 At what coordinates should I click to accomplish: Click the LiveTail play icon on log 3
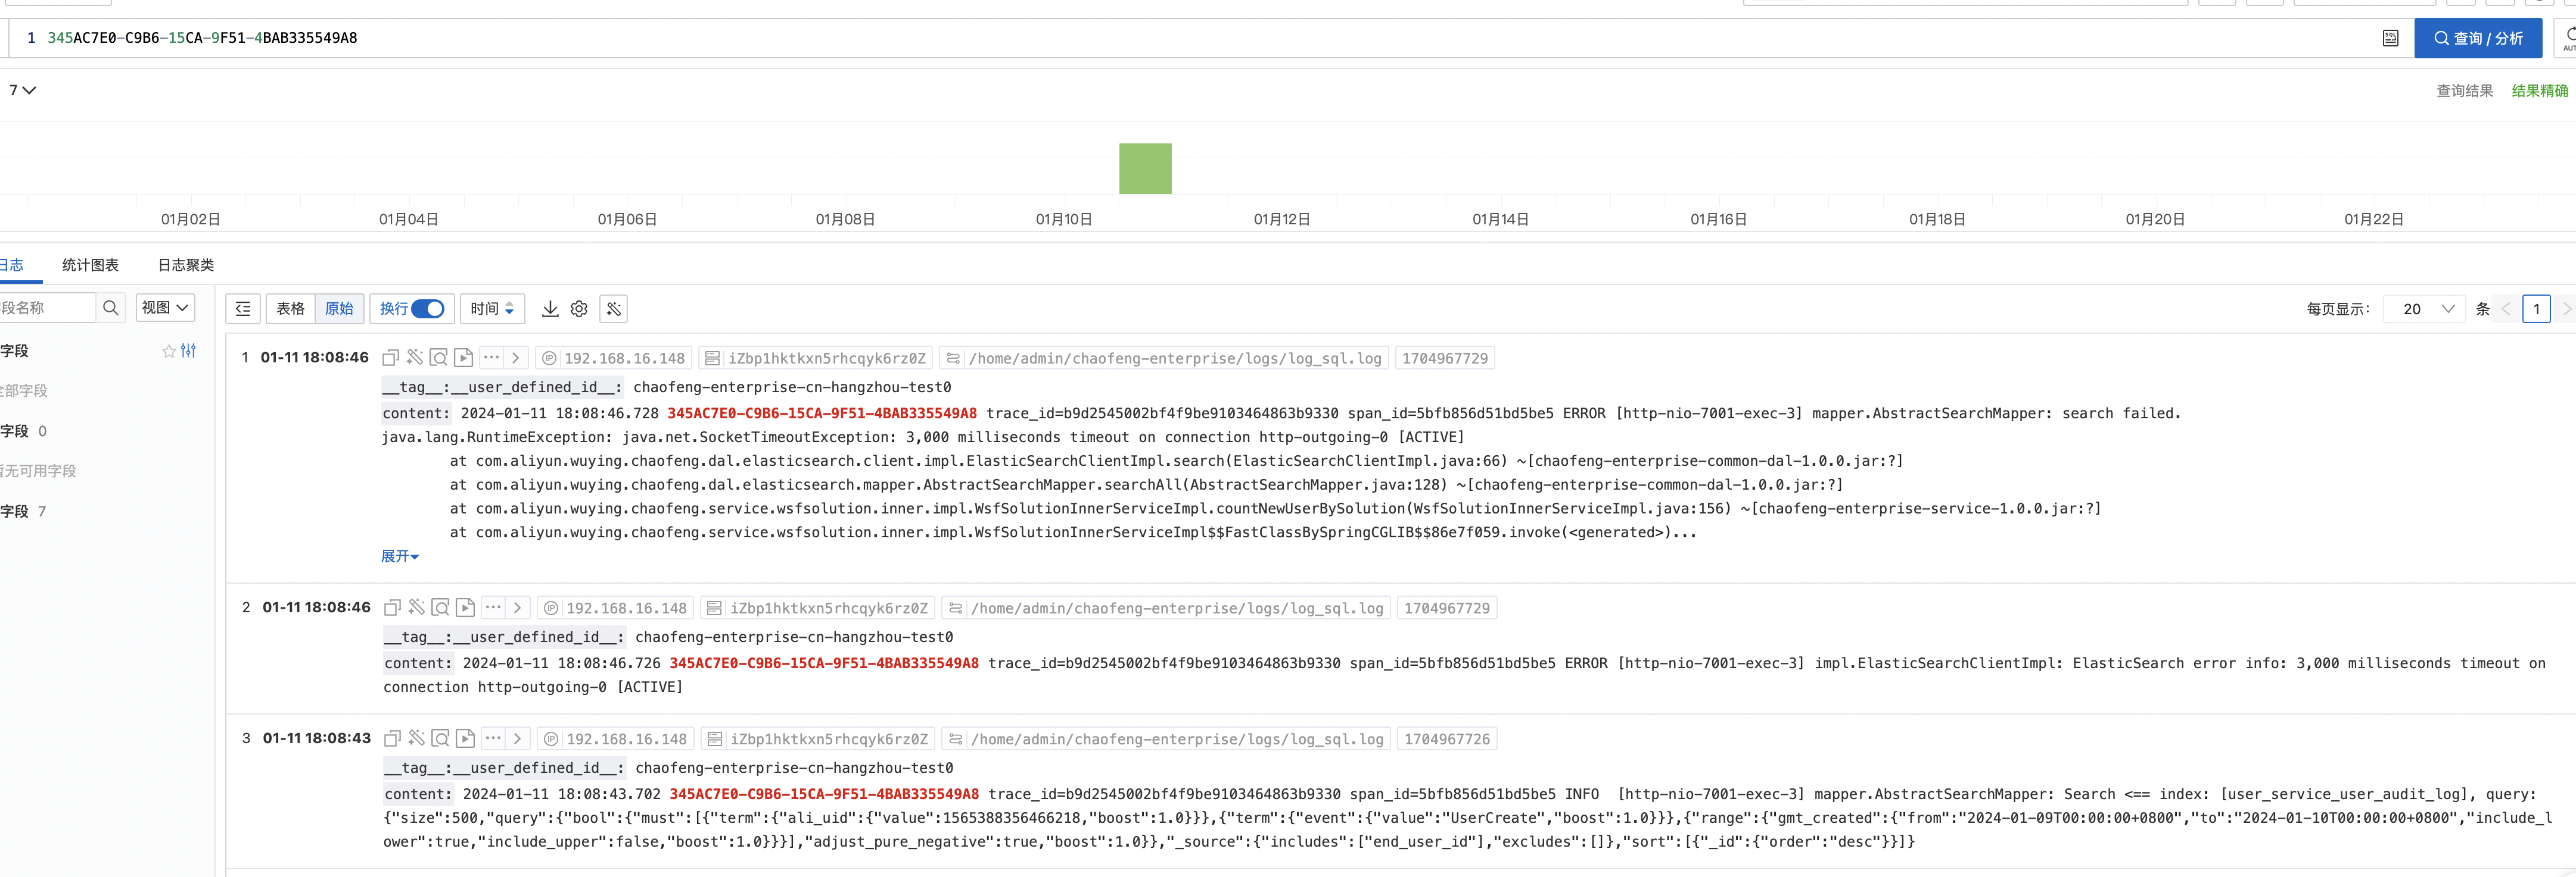(x=465, y=738)
